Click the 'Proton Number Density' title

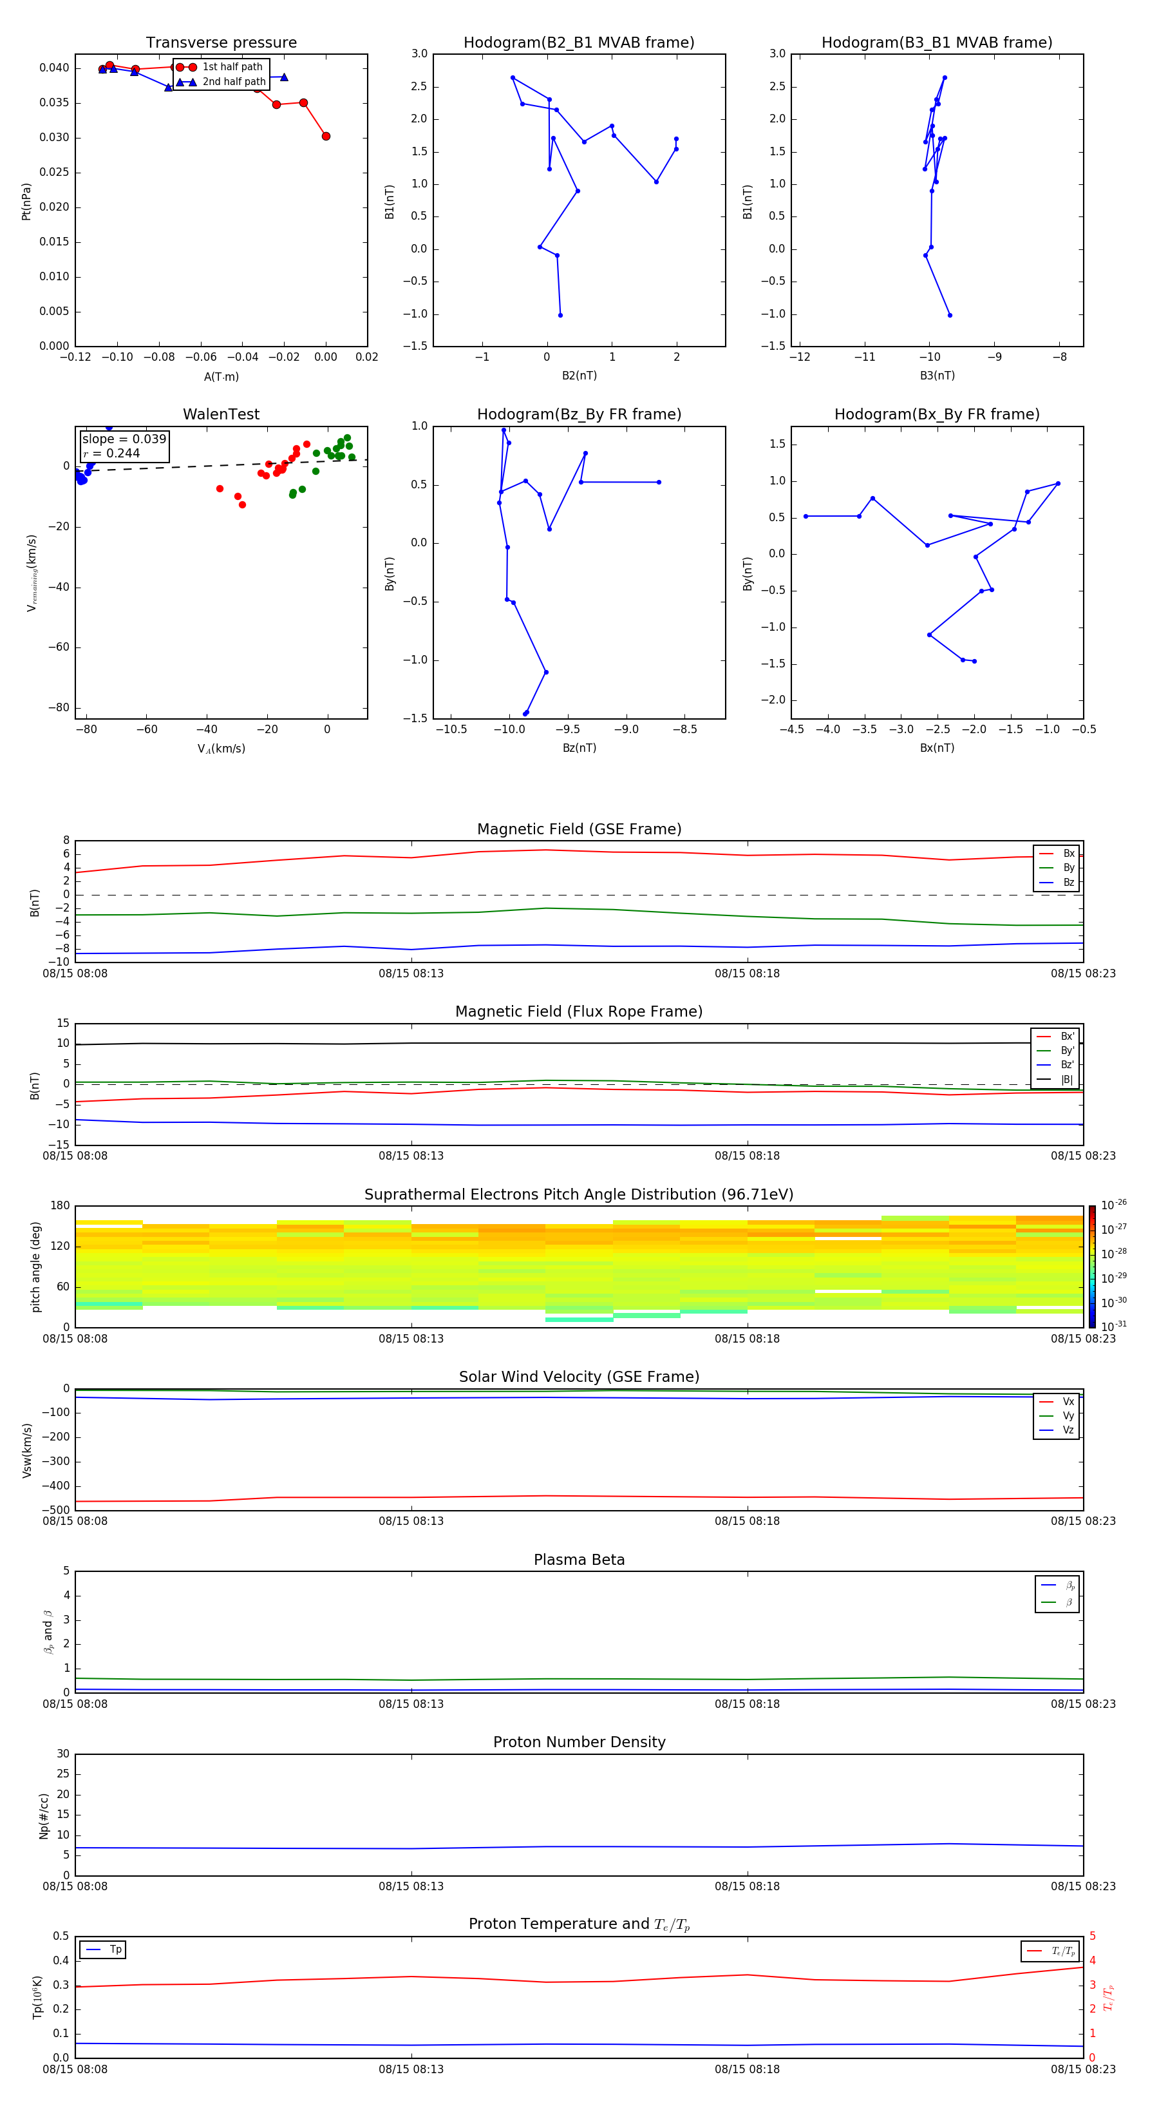(x=579, y=1742)
